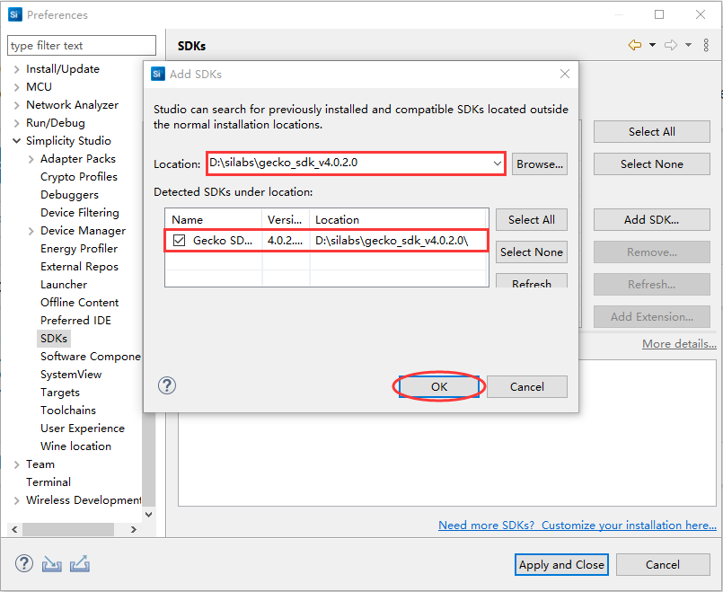
Task: Collapse the Simplicity Studio tree node
Action: click(16, 141)
